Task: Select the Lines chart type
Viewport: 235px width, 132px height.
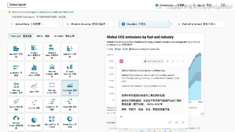Action: [x=34, y=88]
